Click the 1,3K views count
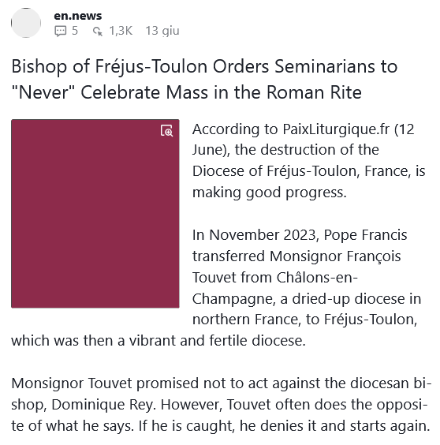This screenshot has width=440, height=445. [x=121, y=31]
